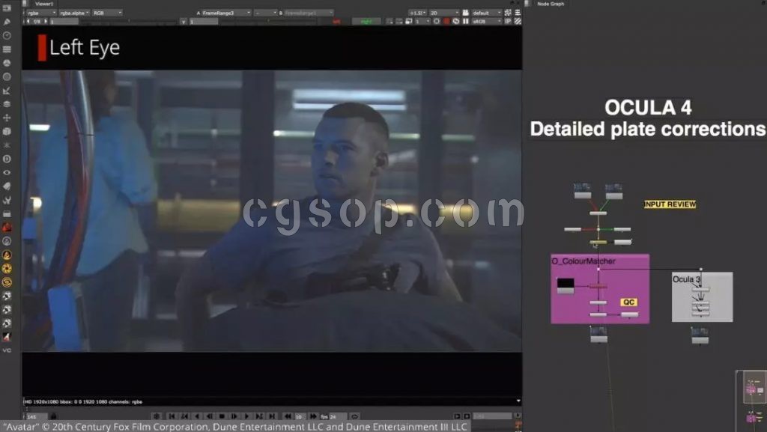Viewport: 767px width, 432px height.
Task: Open the VC item in node toolbar
Action: (x=7, y=350)
